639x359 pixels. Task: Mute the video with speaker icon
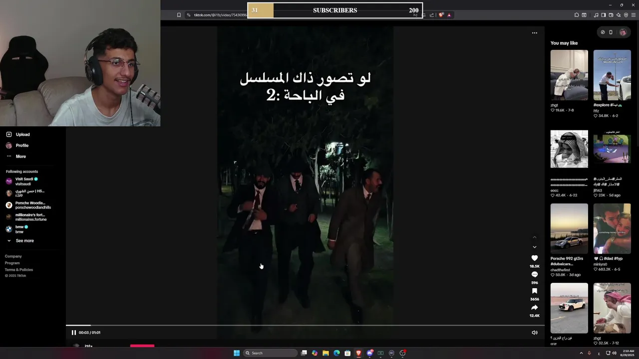(x=534, y=333)
